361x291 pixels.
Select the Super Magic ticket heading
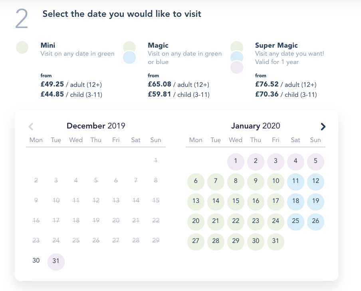pos(276,45)
